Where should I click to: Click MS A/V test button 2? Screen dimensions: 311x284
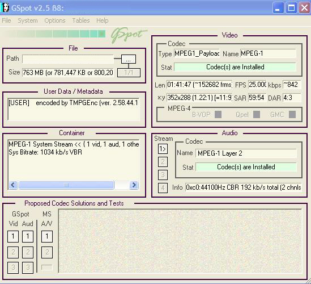pos(47,252)
